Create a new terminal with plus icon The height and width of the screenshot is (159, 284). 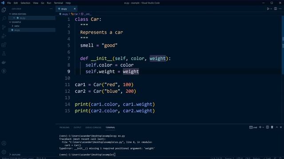point(260,127)
